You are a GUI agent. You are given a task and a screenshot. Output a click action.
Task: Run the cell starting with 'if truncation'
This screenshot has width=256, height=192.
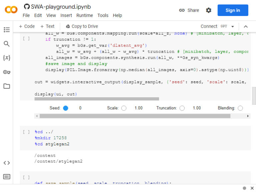[x=26, y=39]
